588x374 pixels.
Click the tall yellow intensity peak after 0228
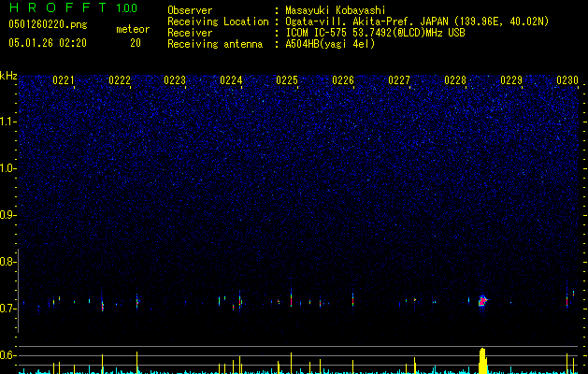click(x=482, y=361)
